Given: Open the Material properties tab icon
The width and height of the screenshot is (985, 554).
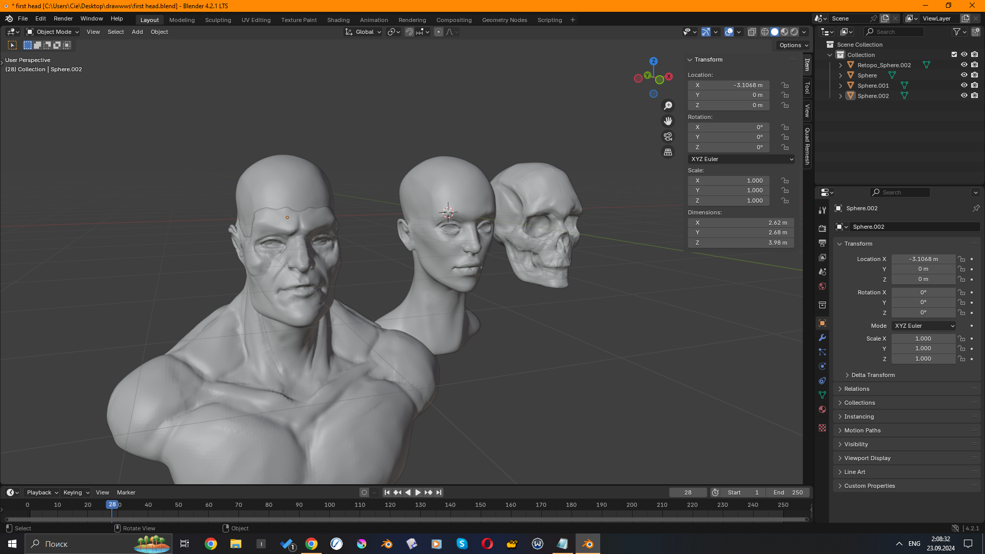Looking at the screenshot, I should pyautogui.click(x=822, y=409).
